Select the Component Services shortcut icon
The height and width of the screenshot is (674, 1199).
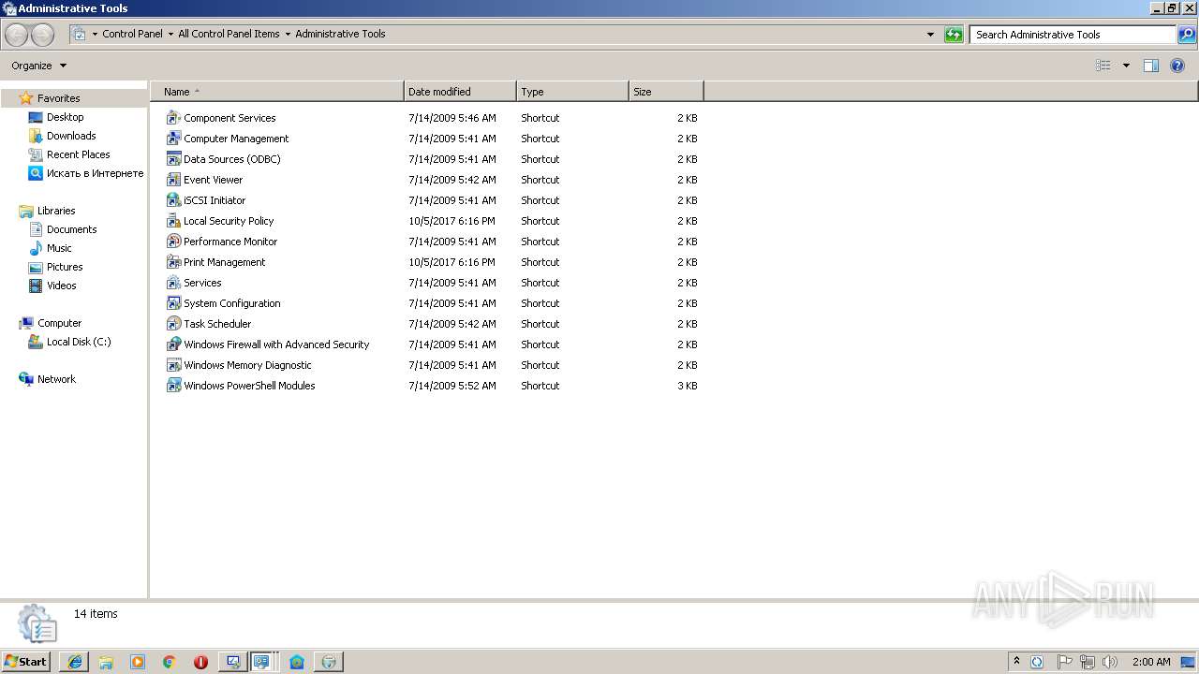173,118
